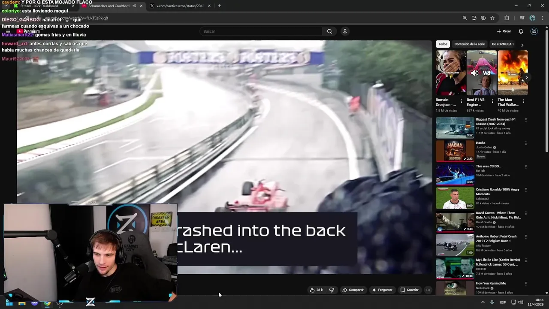Viewport: 549px width, 309px height.
Task: Open options for Romain Grosjean short
Action: click(462, 101)
